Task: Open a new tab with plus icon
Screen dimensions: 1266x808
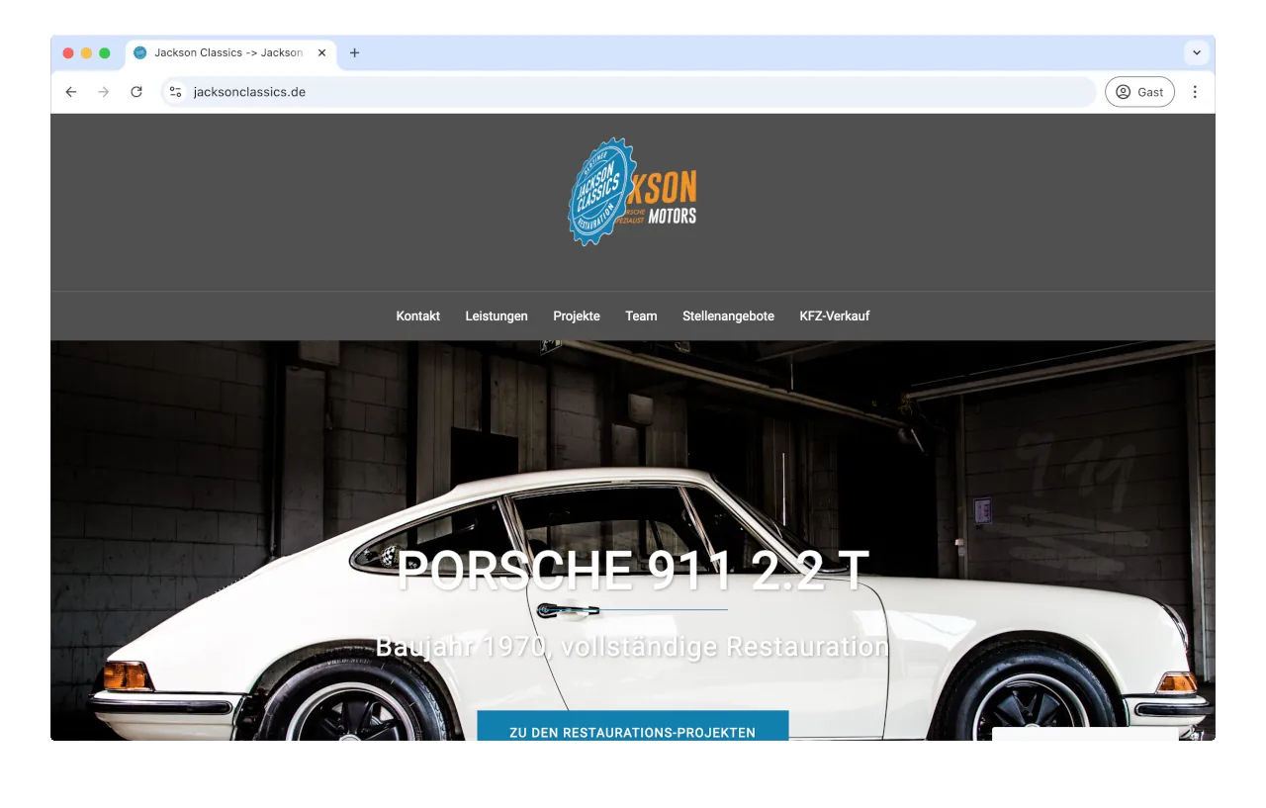Action: click(x=355, y=53)
